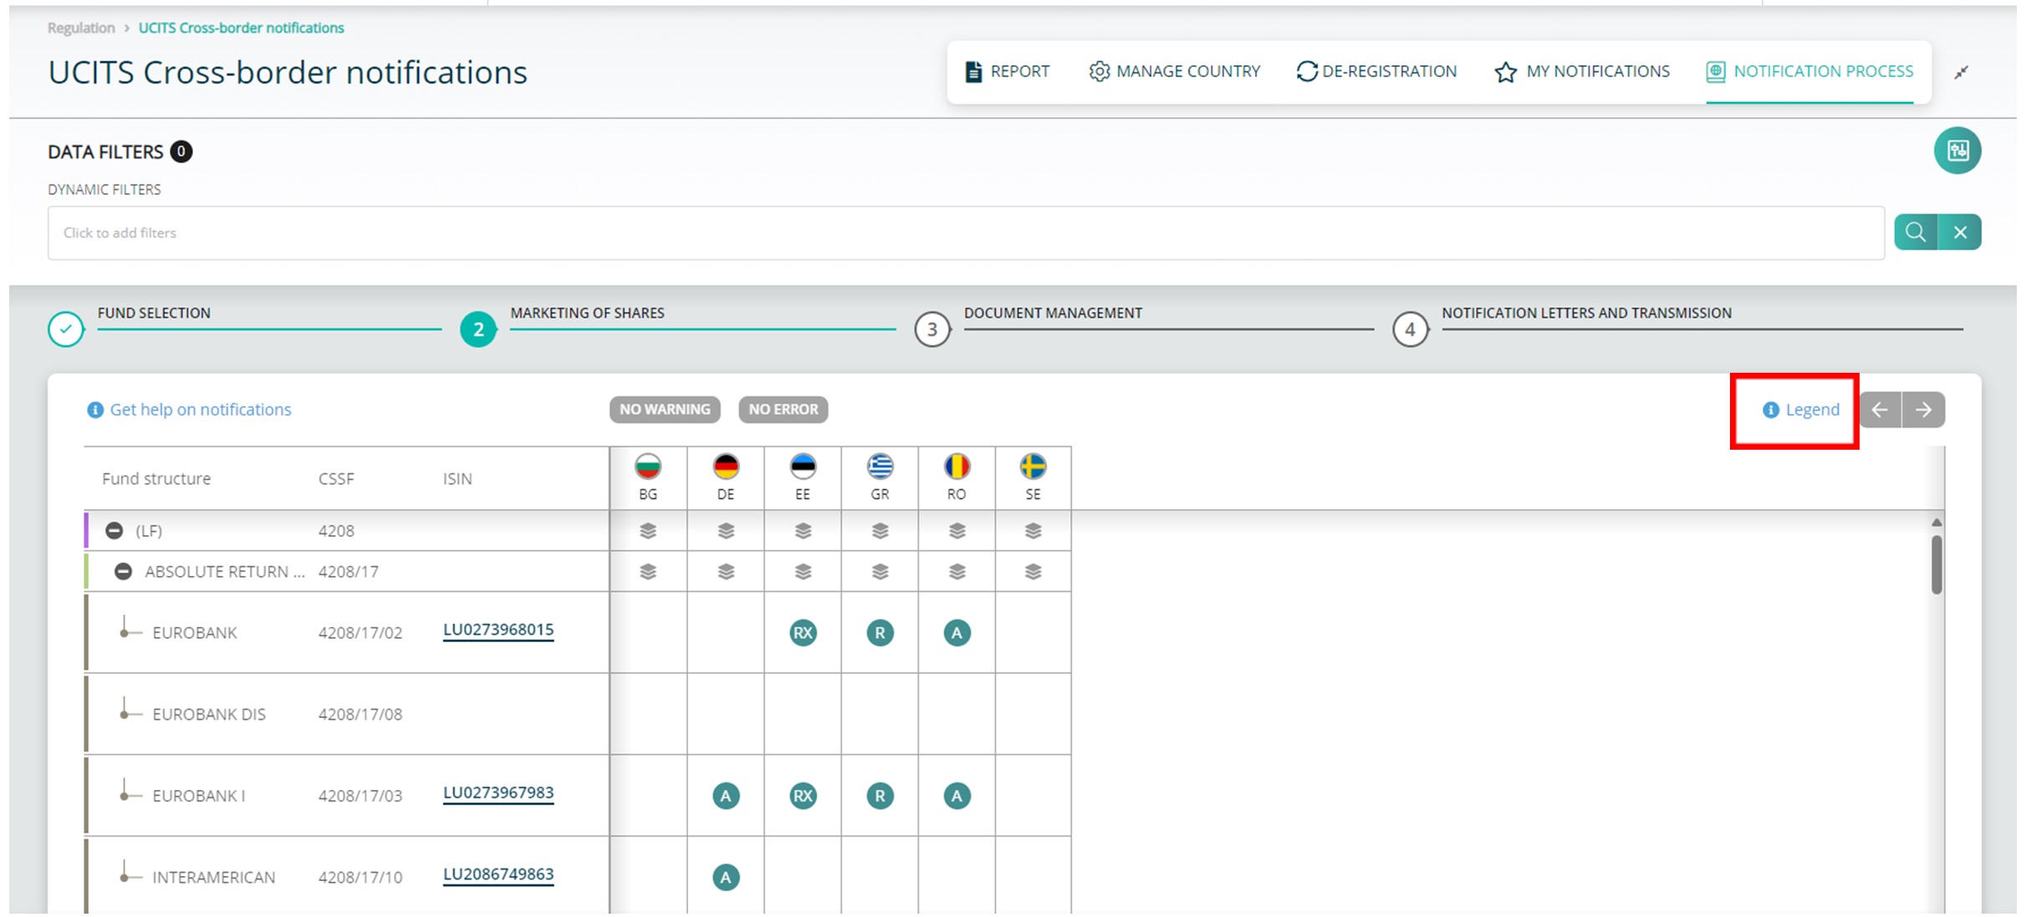Screen dimensions: 2026x917
Task: Click the Germany DE flag column header
Action: tap(726, 478)
